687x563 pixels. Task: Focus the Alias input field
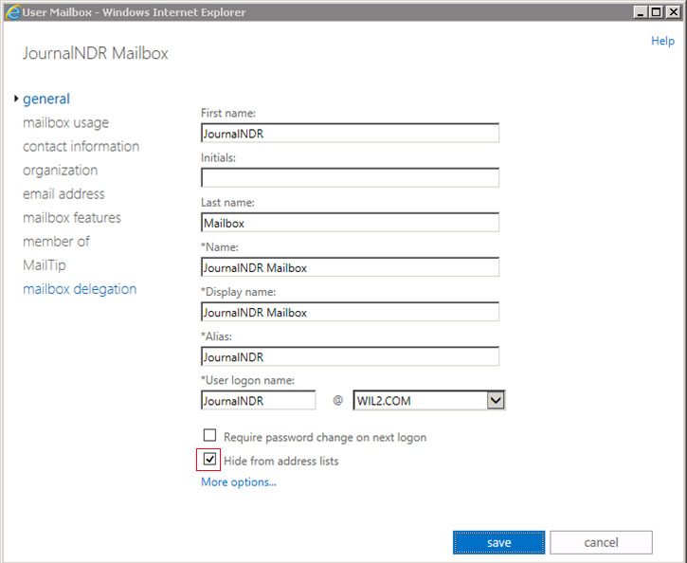(350, 356)
